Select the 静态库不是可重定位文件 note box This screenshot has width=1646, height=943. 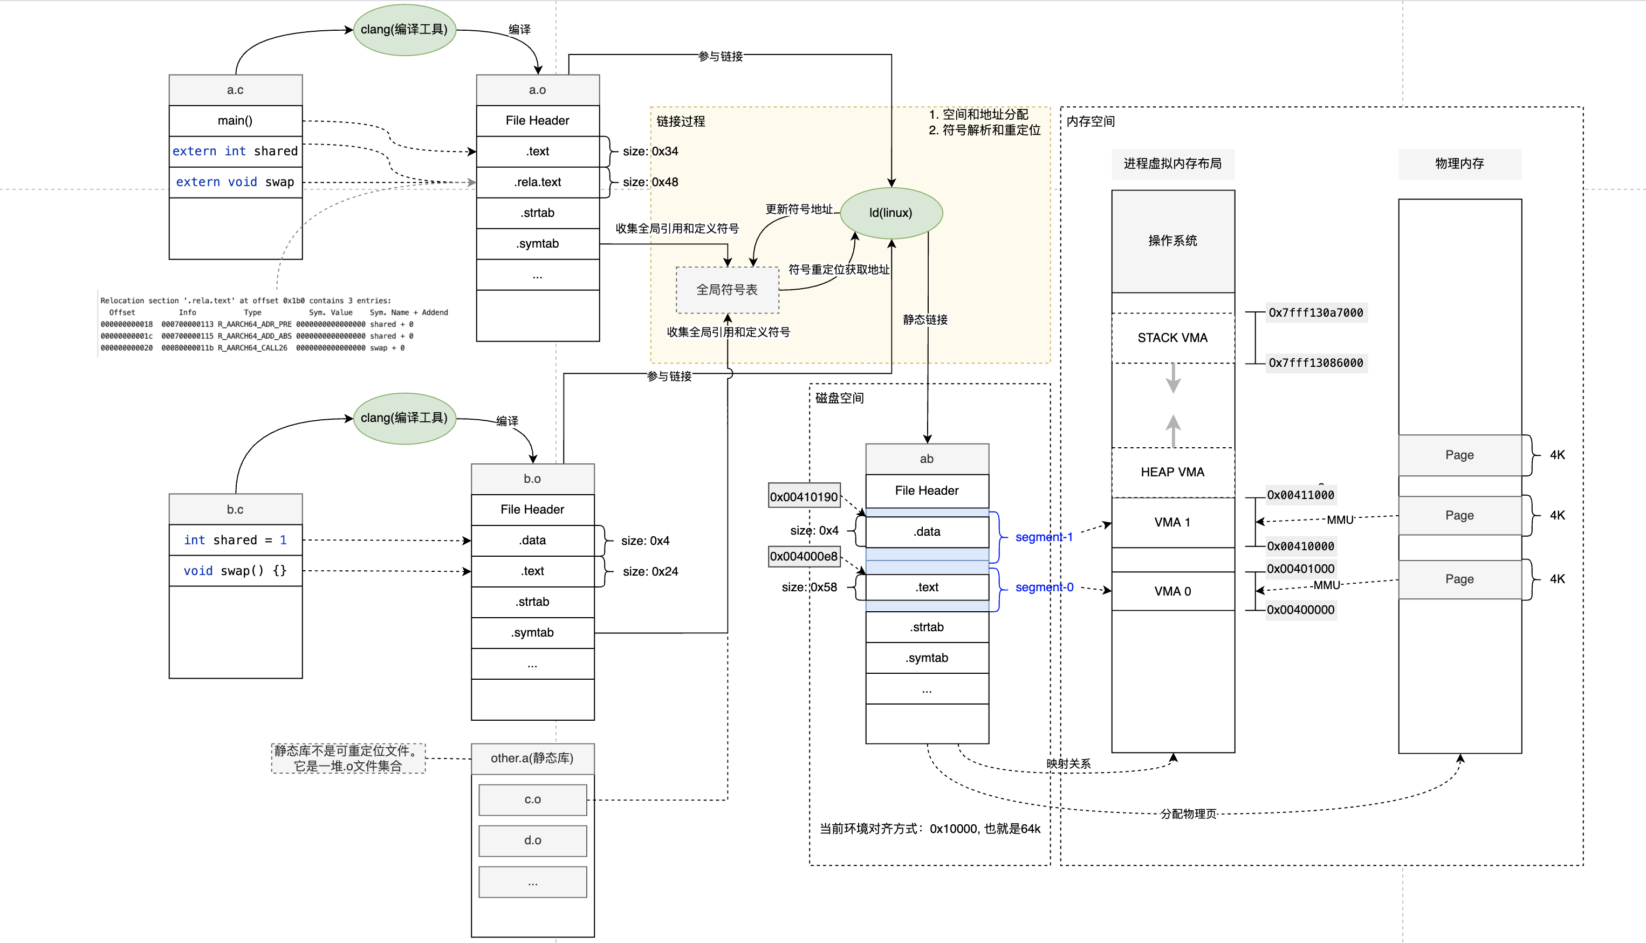coord(347,758)
